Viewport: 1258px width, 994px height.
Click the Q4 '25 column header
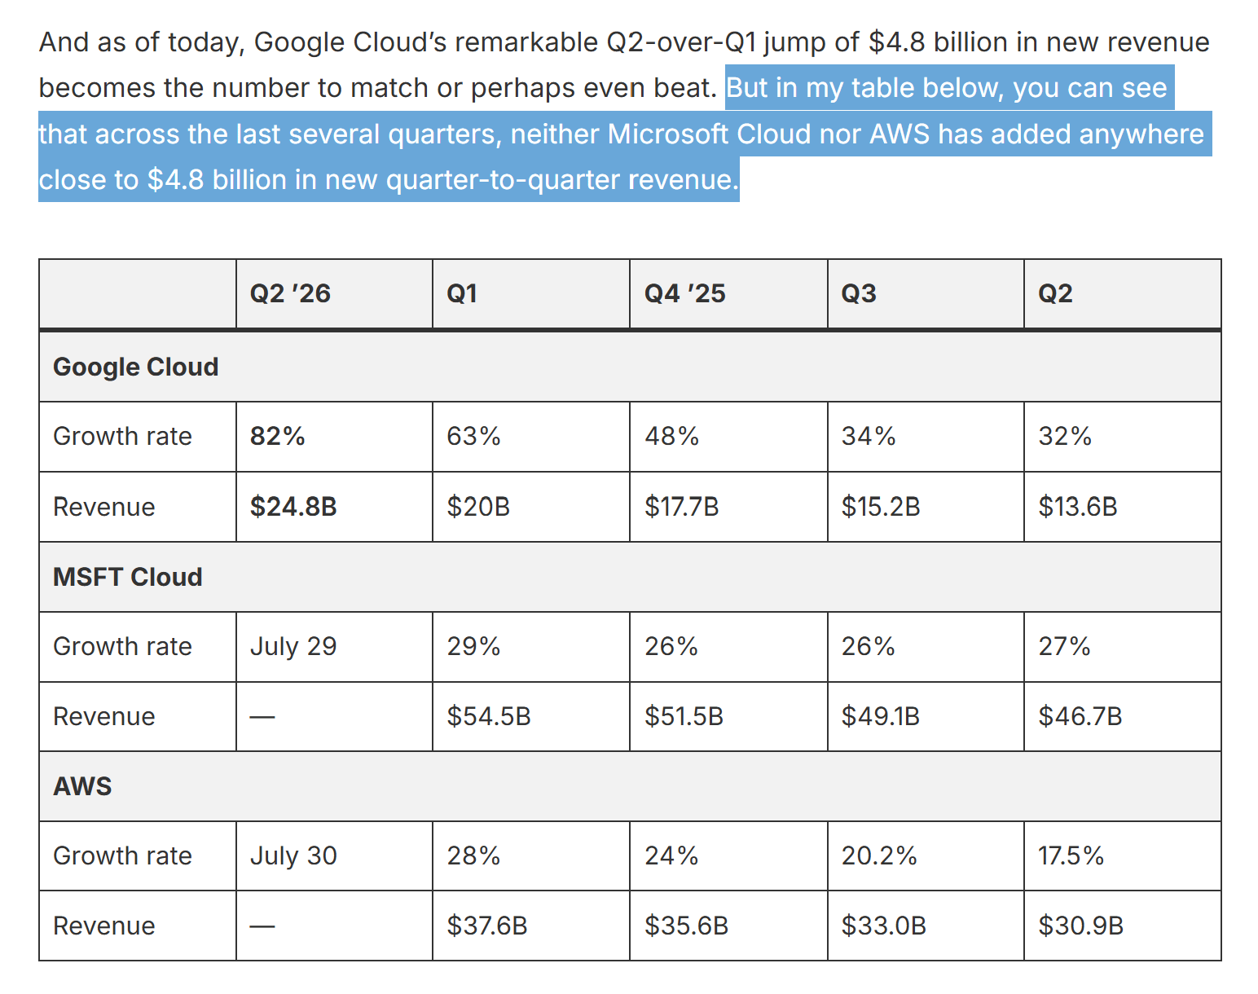point(728,293)
